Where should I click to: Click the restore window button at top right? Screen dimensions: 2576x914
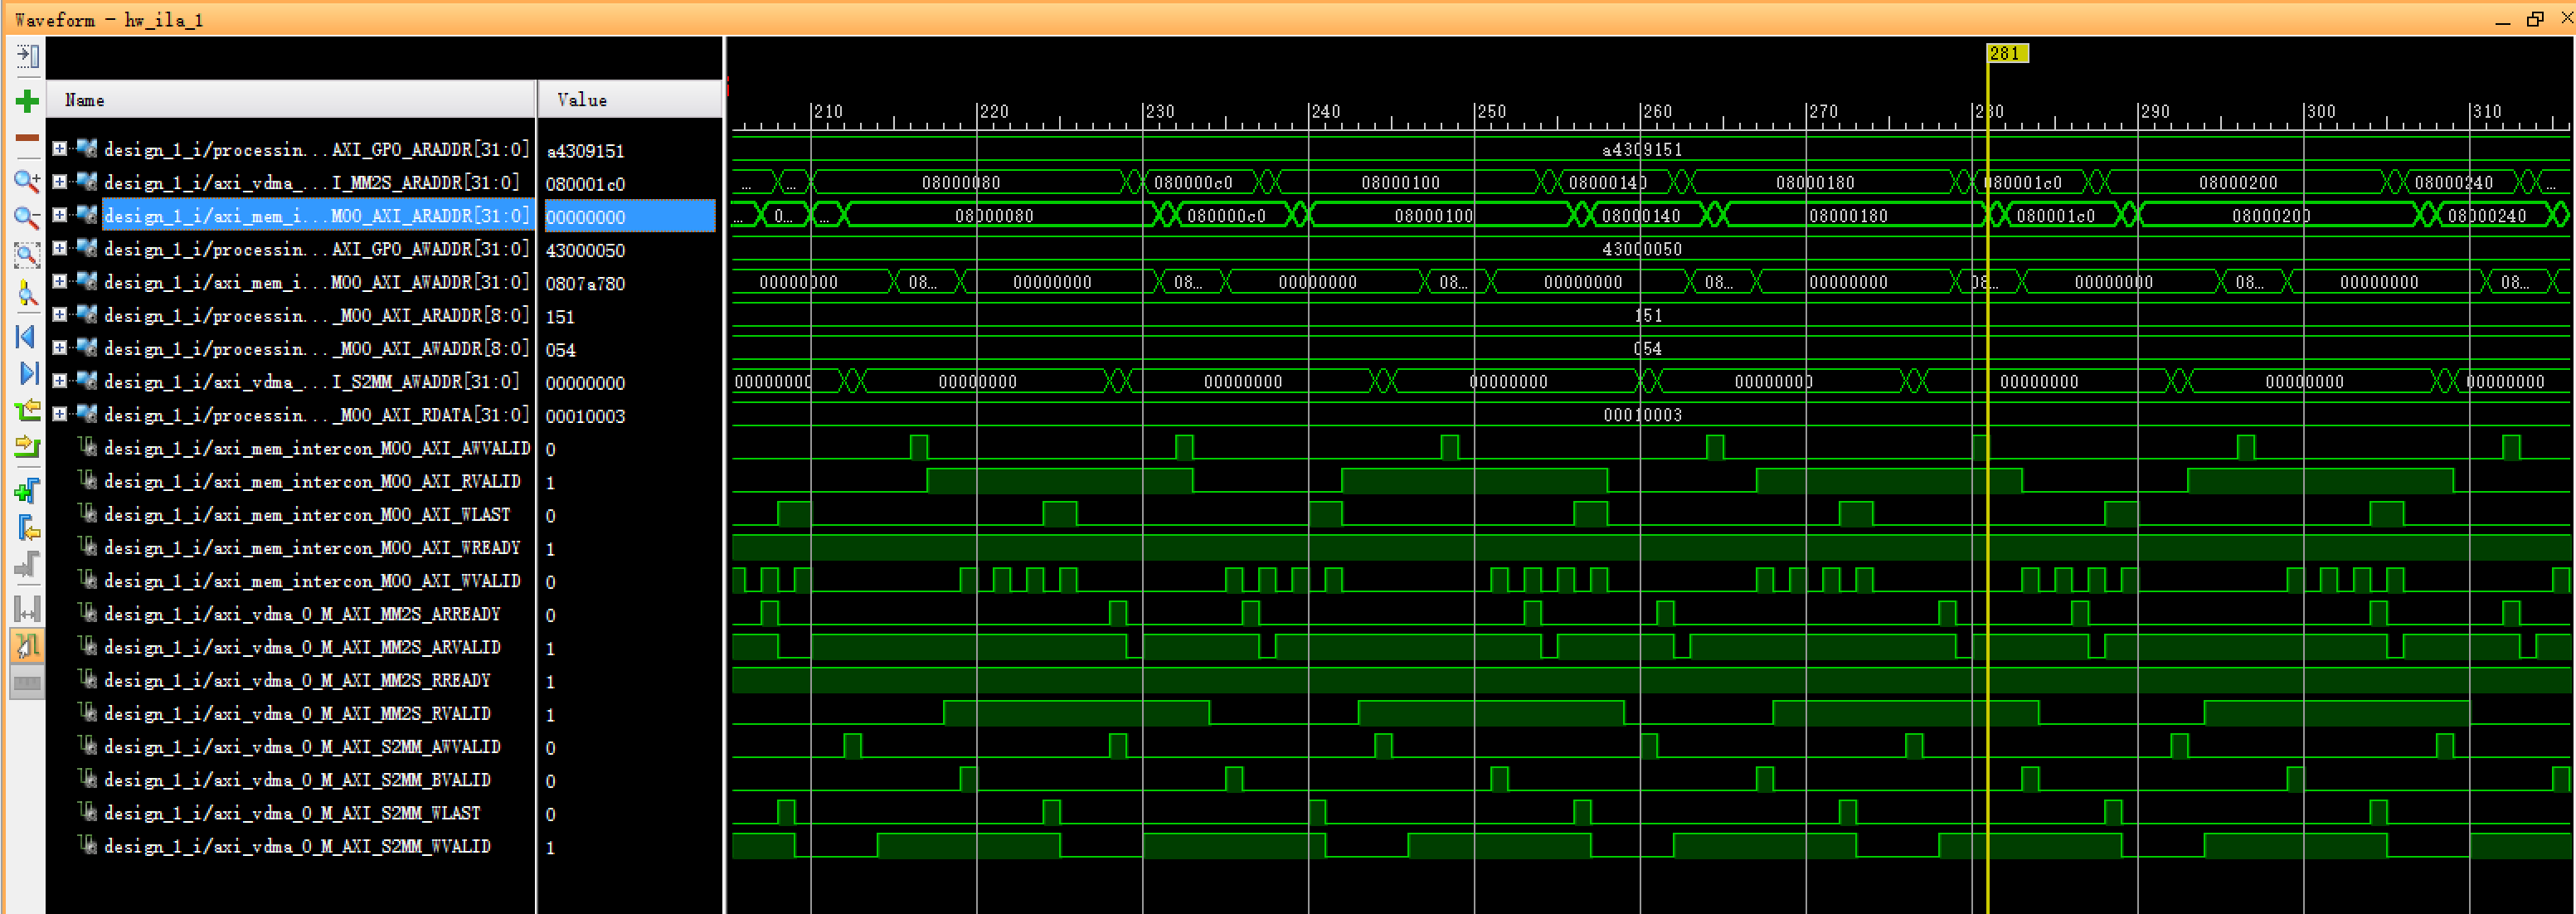click(2534, 19)
